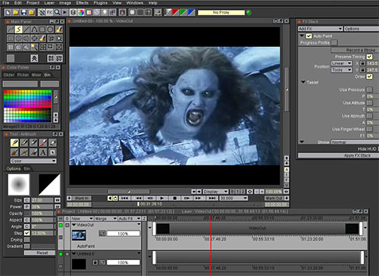Select the rectangle shape tool
379x276 pixels.
(42, 30)
